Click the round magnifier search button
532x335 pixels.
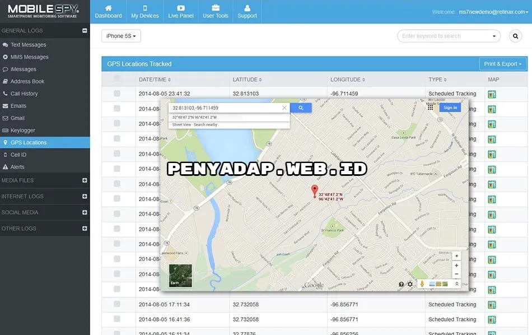point(515,36)
